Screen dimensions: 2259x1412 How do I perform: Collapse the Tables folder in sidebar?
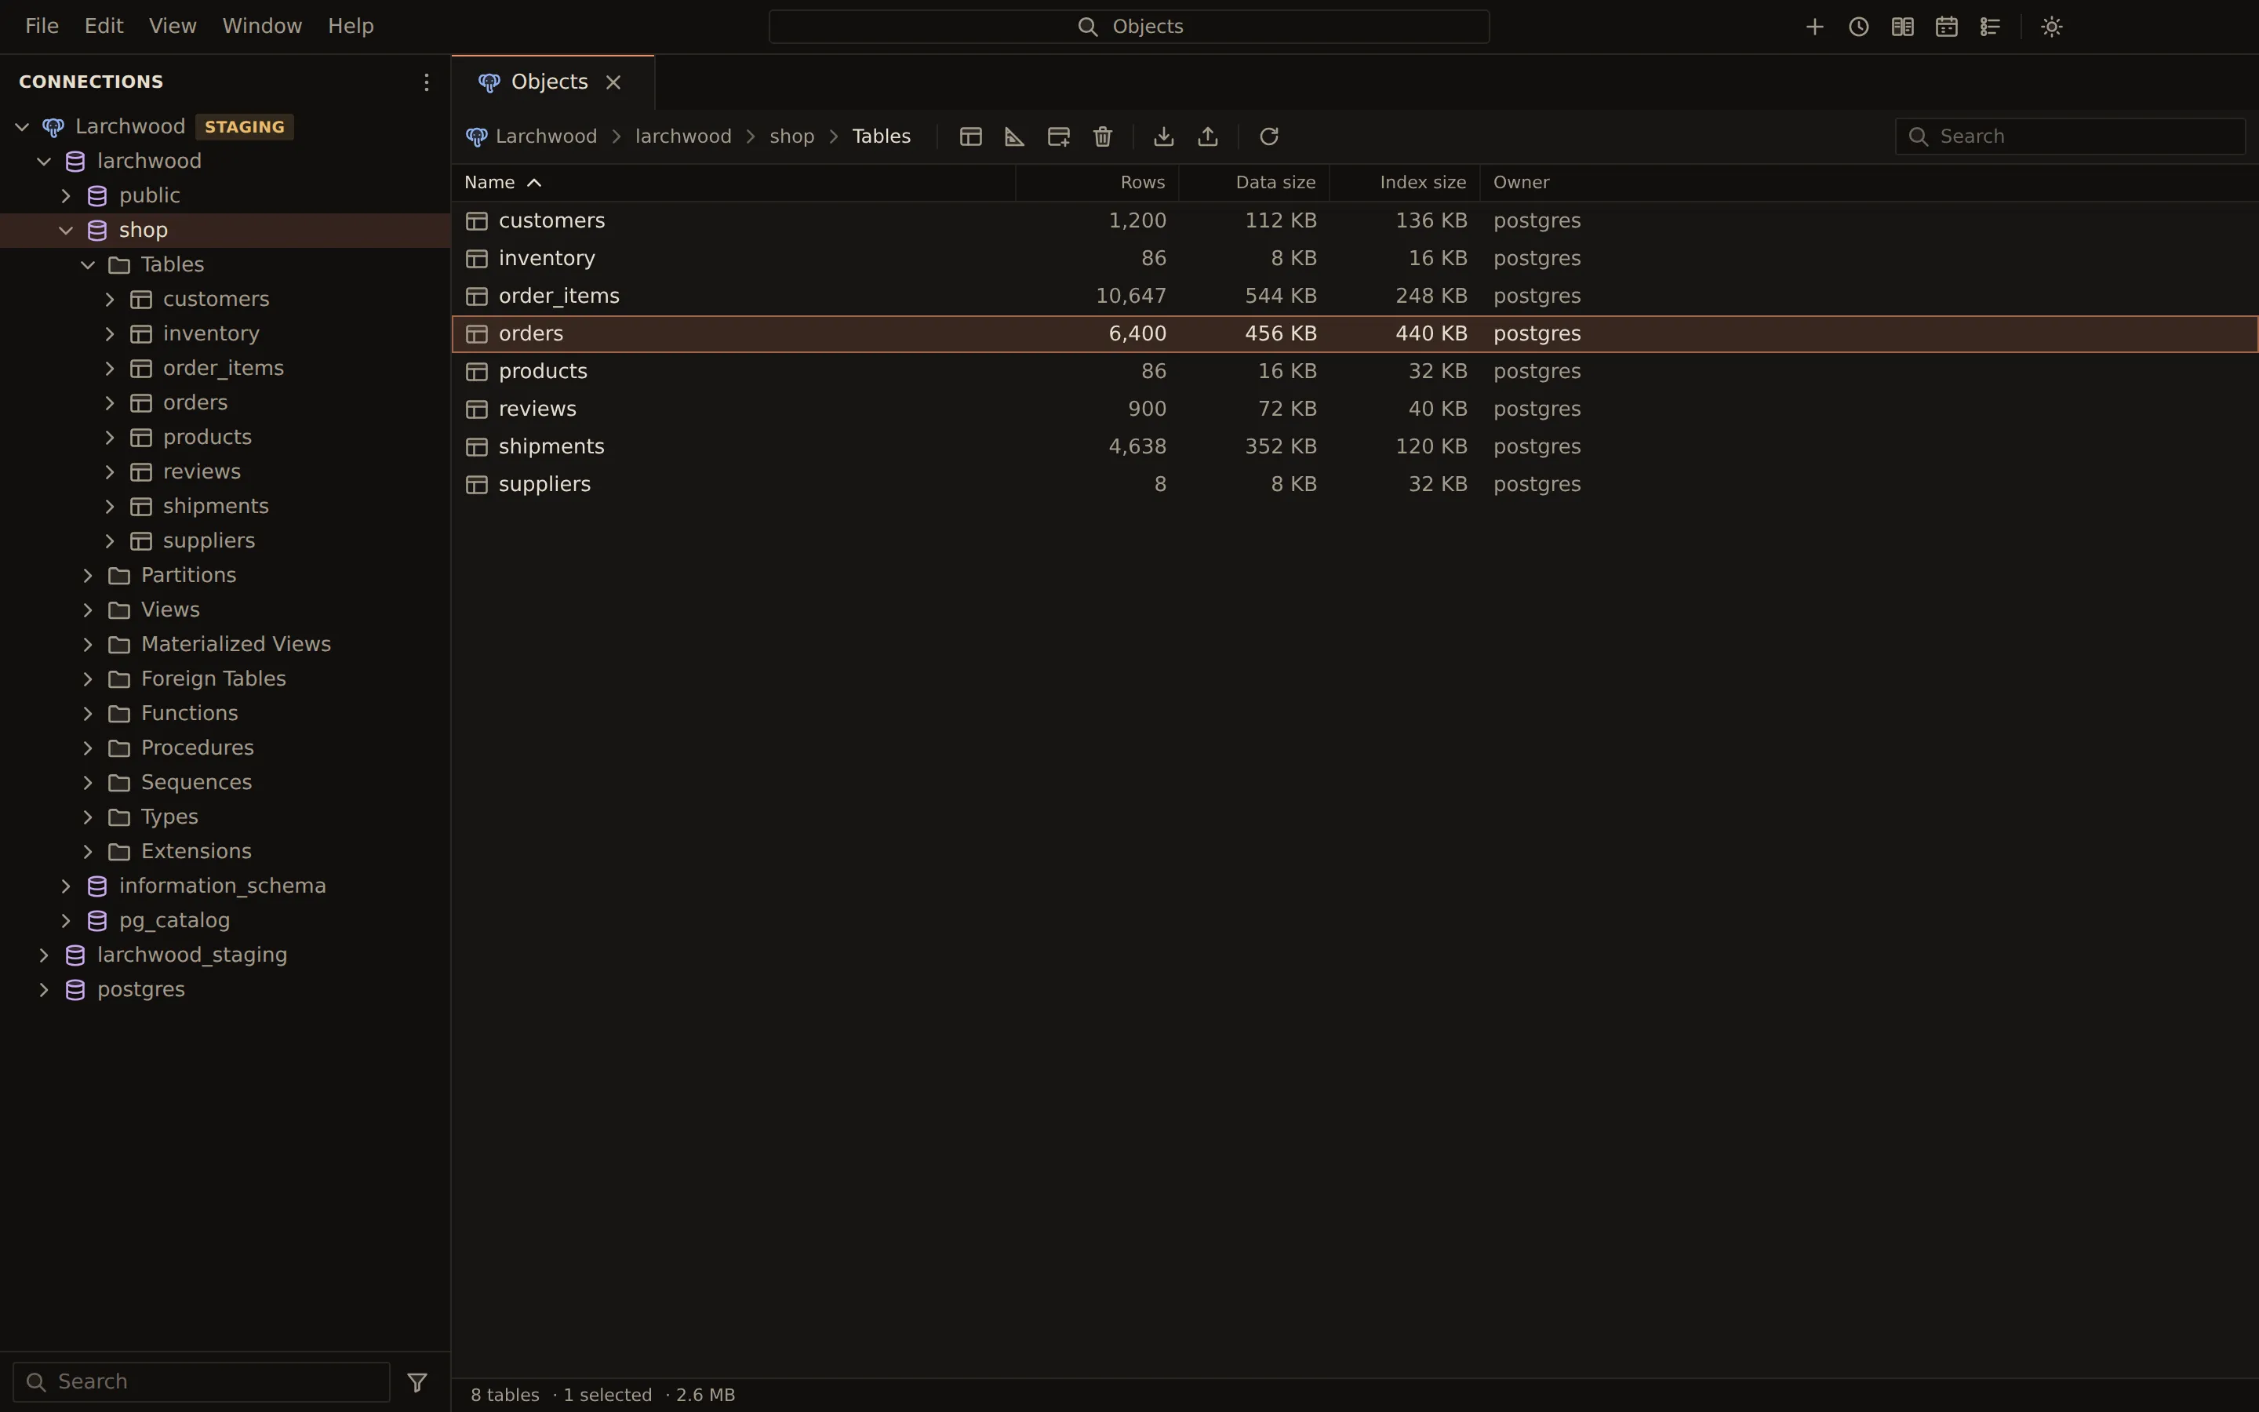tap(88, 264)
